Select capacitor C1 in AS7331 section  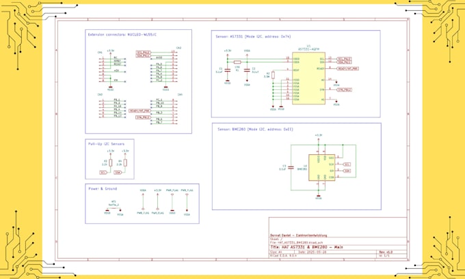(x=228, y=70)
